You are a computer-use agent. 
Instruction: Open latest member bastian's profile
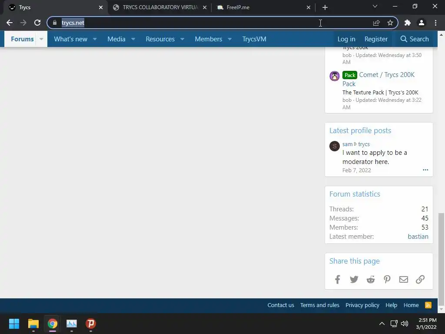pos(418,237)
